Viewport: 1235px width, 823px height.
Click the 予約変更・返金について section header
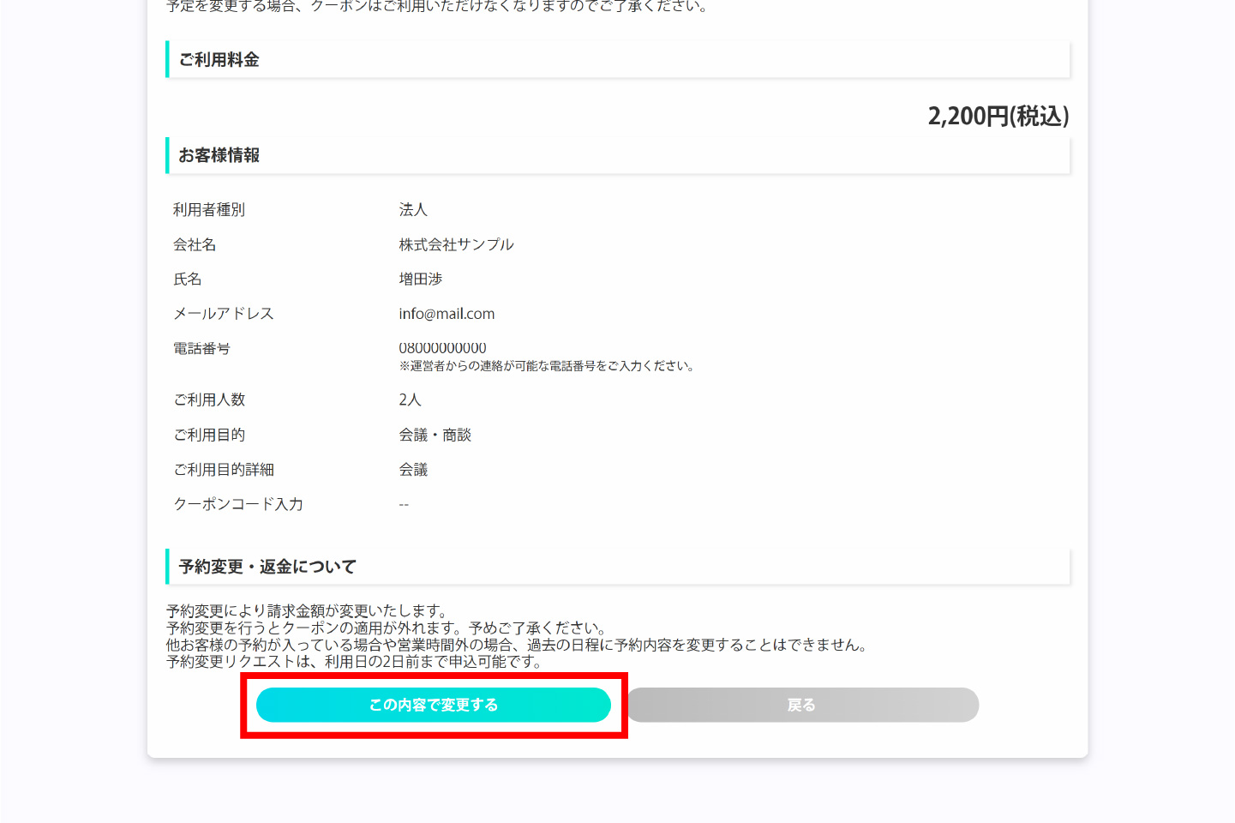(267, 567)
